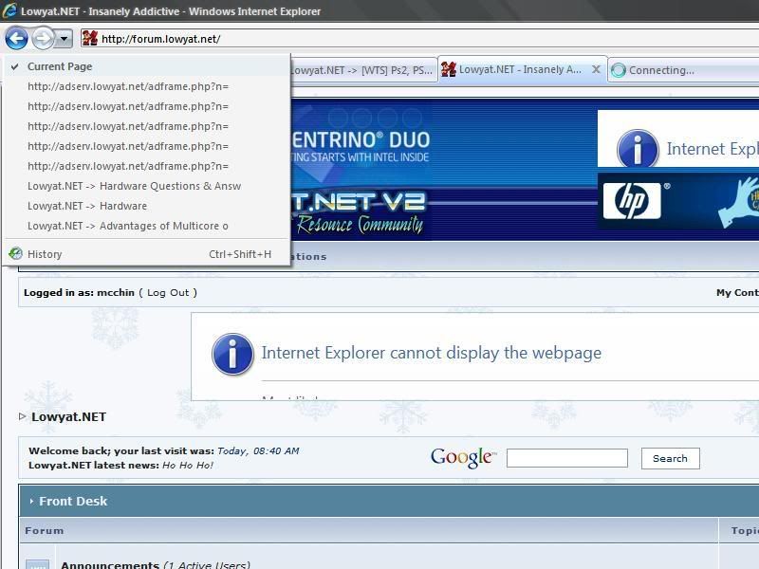759x569 pixels.
Task: Click the Announcements forum icon
Action: [x=37, y=563]
